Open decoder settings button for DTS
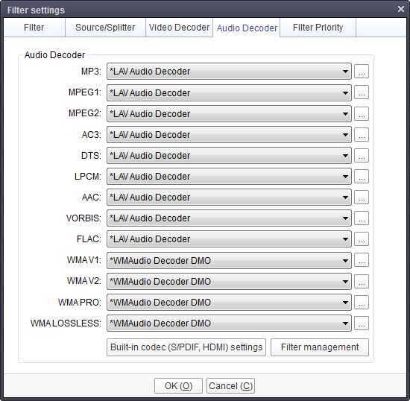 point(362,155)
